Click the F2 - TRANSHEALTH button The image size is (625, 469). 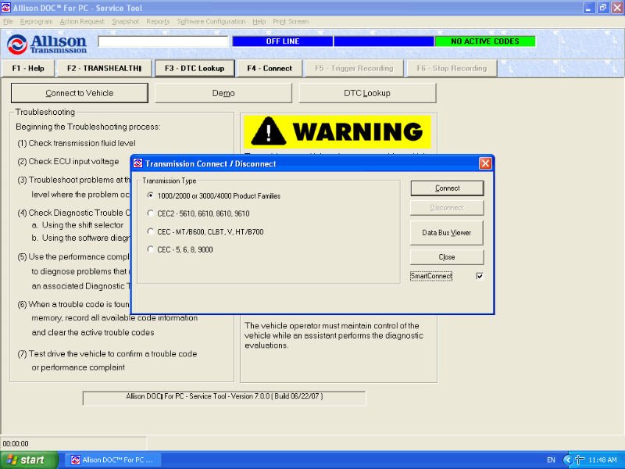(105, 68)
